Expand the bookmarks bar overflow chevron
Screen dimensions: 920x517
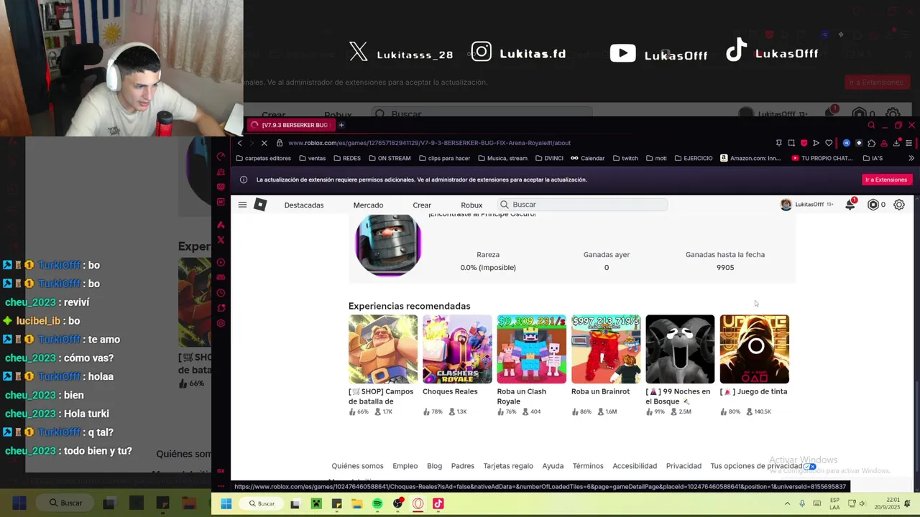[x=911, y=159]
